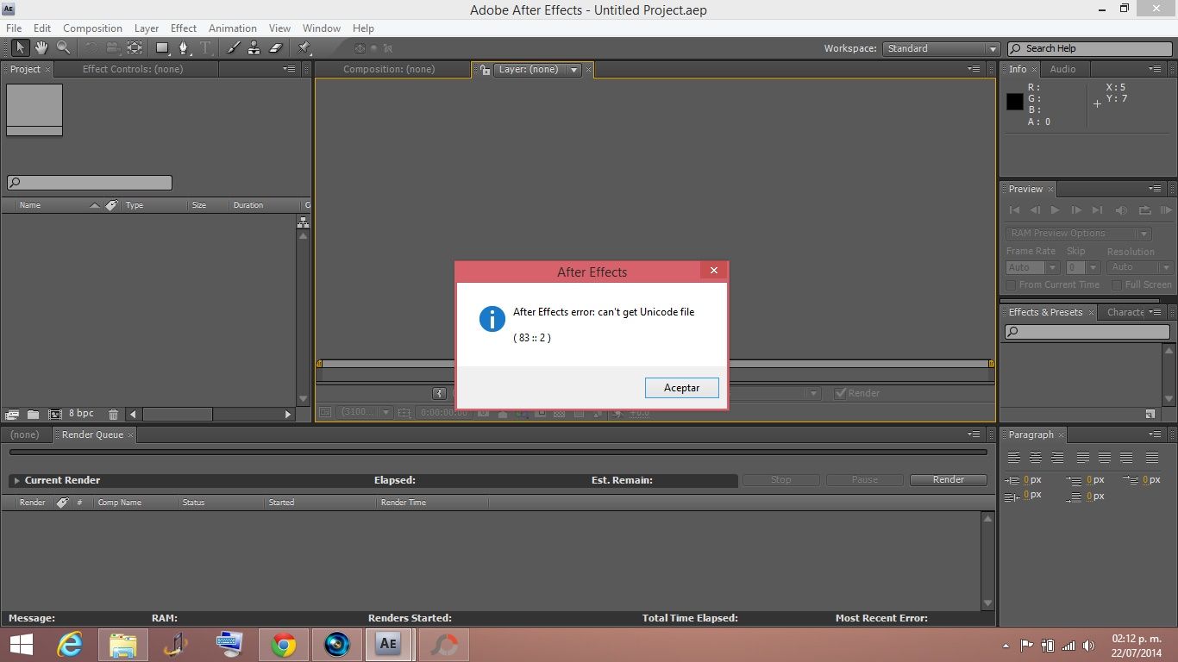Jump to first frame in Preview panel
The height and width of the screenshot is (662, 1178).
tap(1014, 210)
